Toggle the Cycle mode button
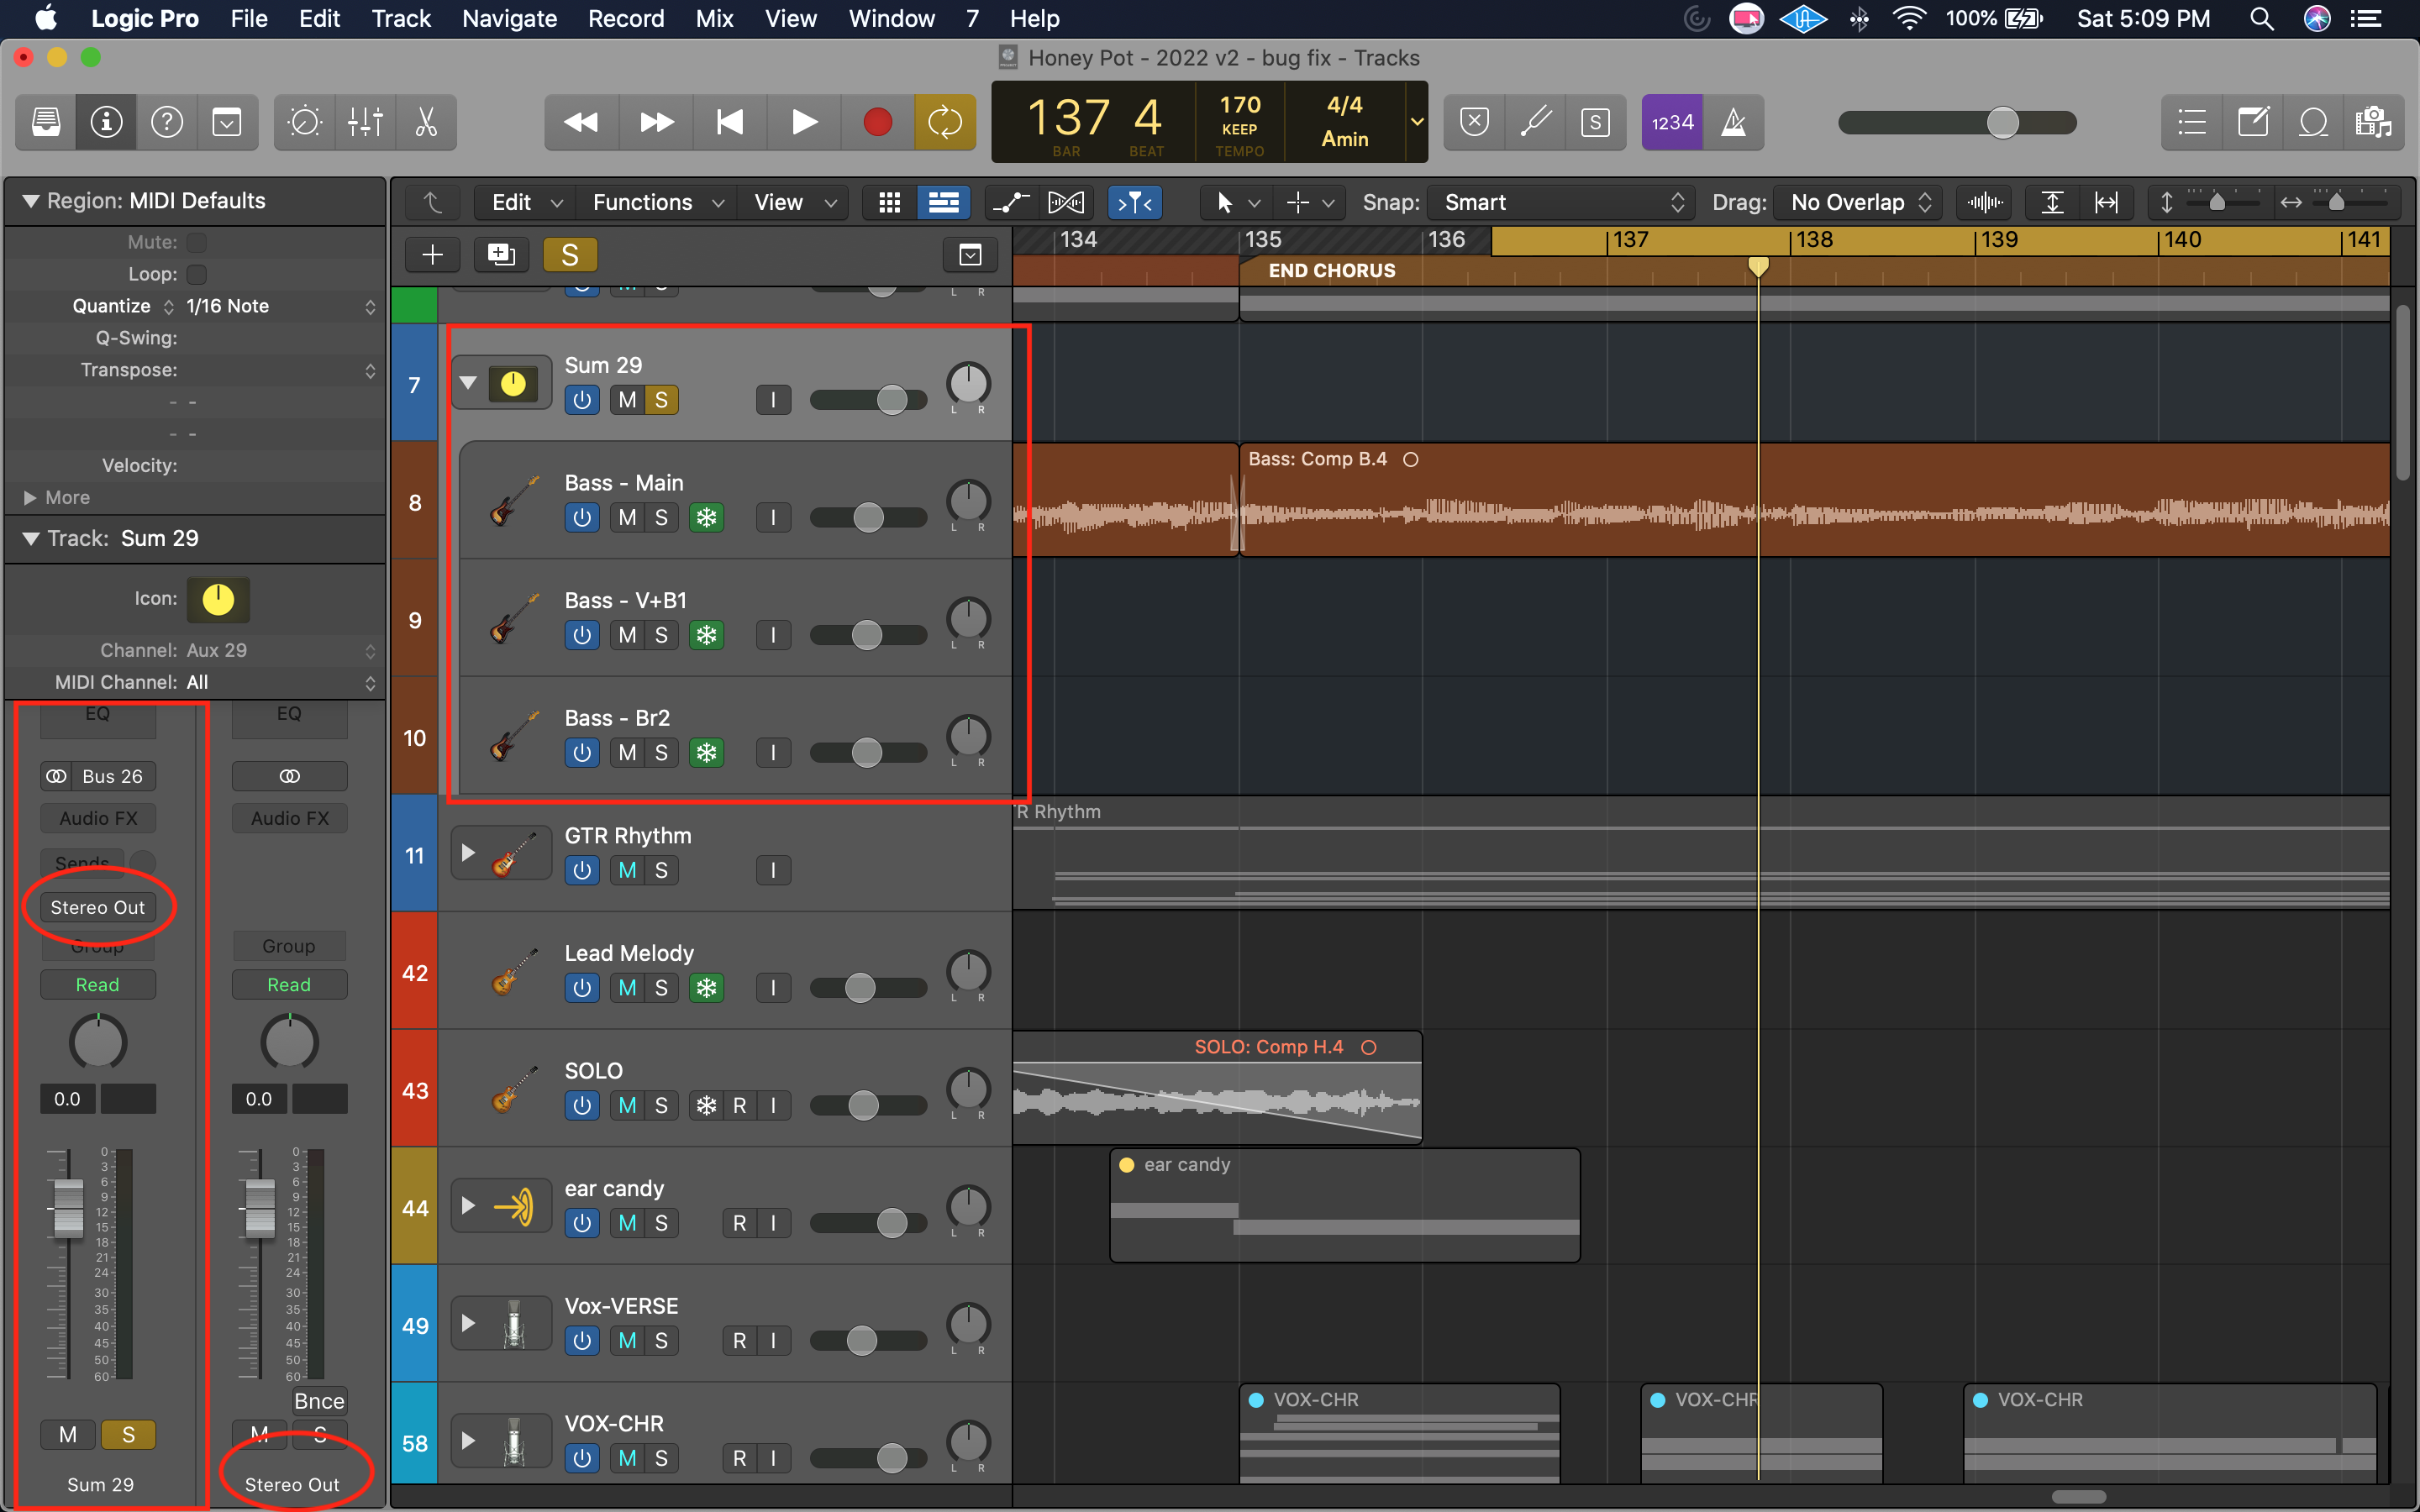Screen dimensions: 2420x1512 (x=944, y=122)
